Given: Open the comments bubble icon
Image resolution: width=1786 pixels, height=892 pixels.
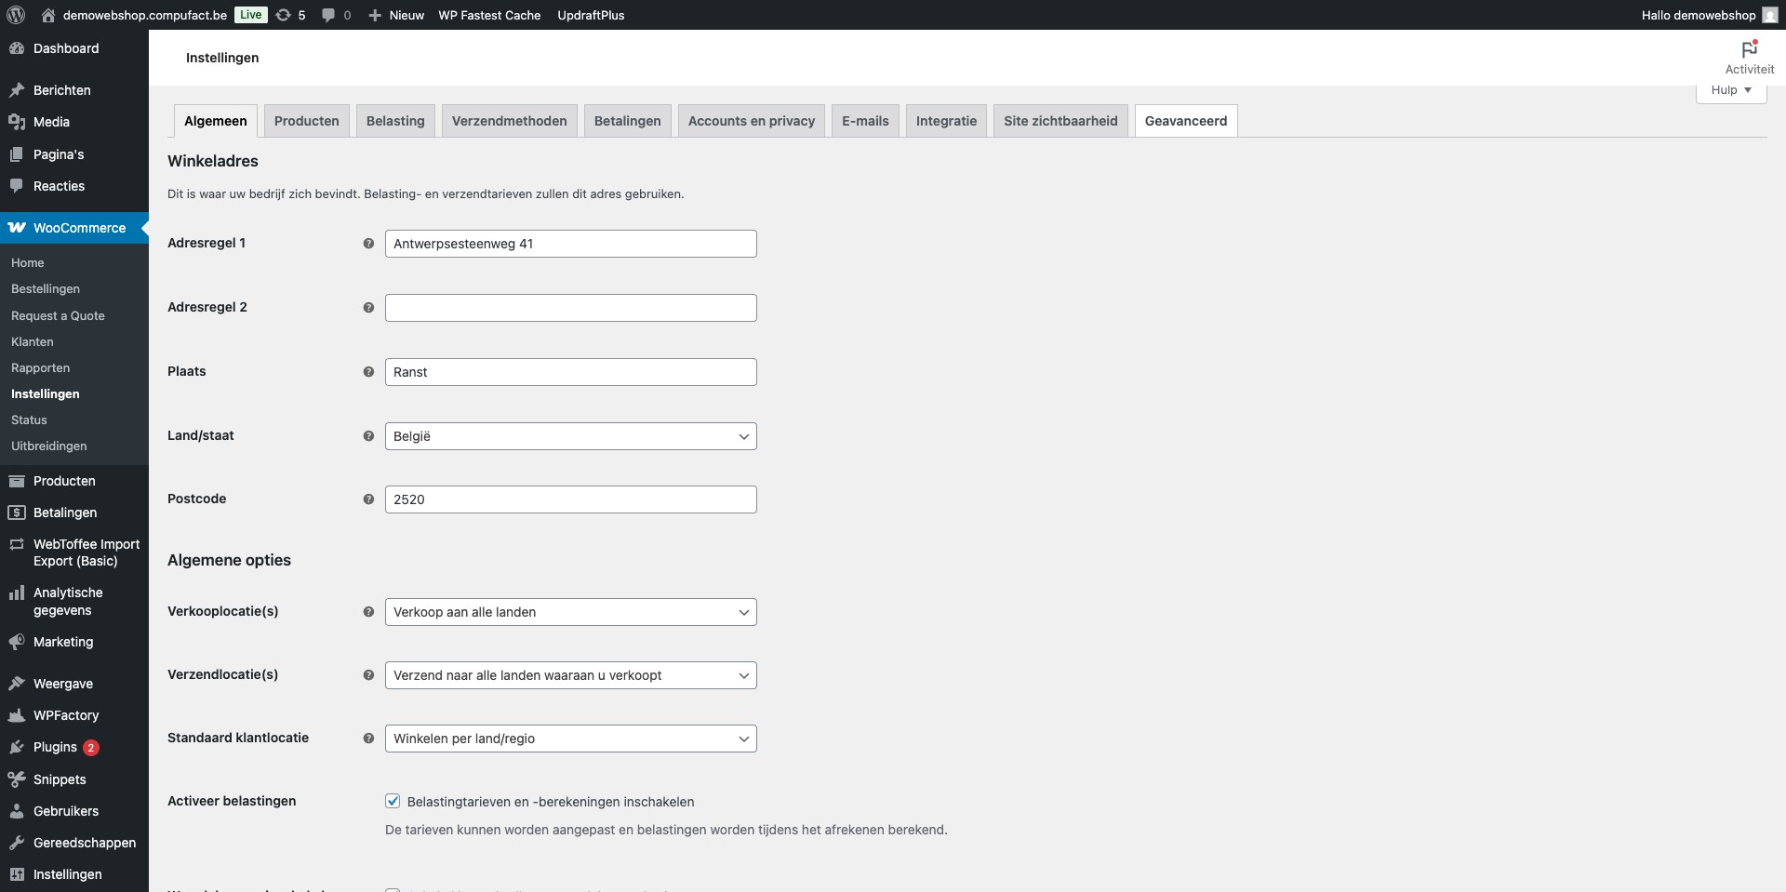Looking at the screenshot, I should (x=327, y=15).
